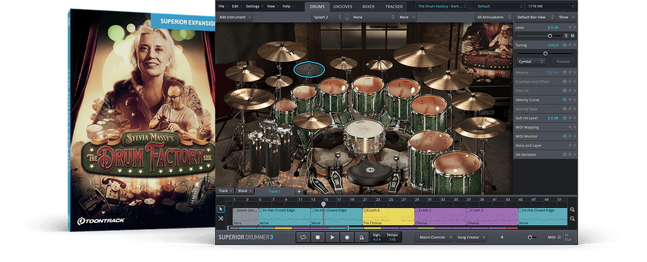Open the Track dropdown menu
Screen dimensions: 647x262
click(226, 191)
